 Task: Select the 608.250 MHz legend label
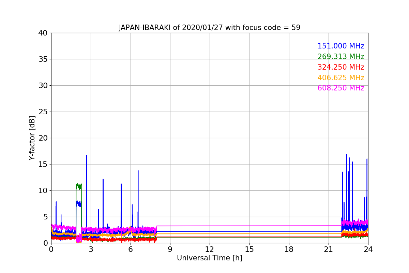[x=341, y=88]
